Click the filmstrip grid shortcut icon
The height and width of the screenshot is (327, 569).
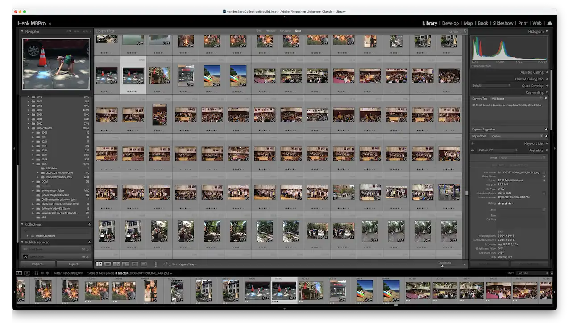37,273
